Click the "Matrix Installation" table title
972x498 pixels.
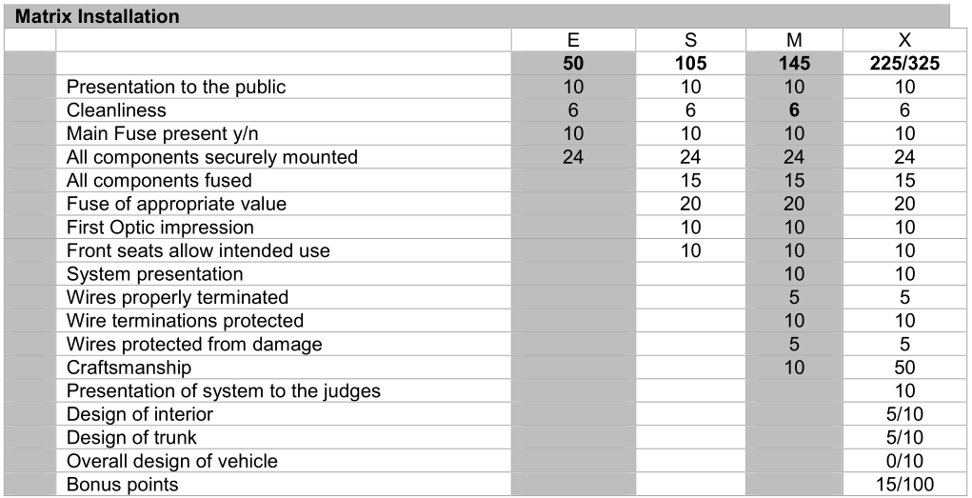(98, 16)
